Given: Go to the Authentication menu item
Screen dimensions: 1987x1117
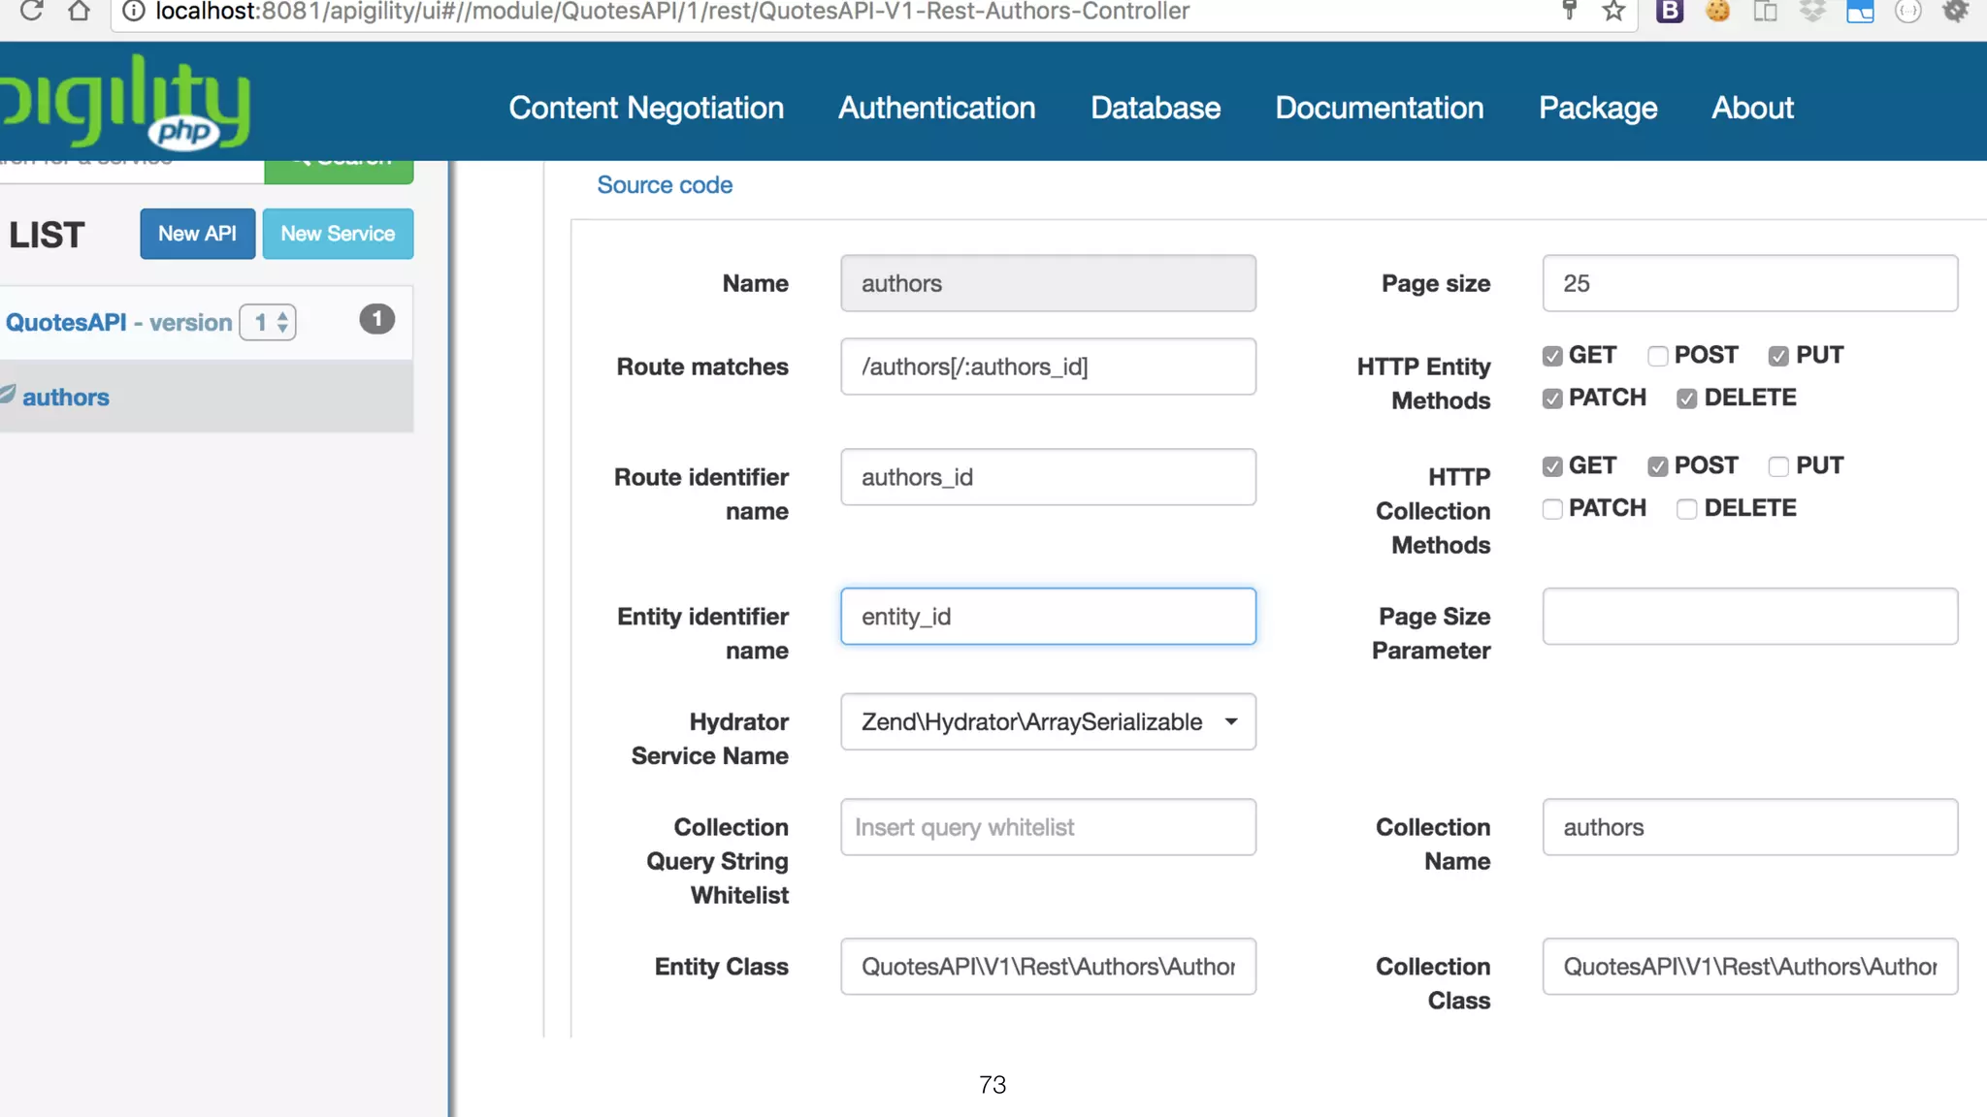Looking at the screenshot, I should point(936,108).
